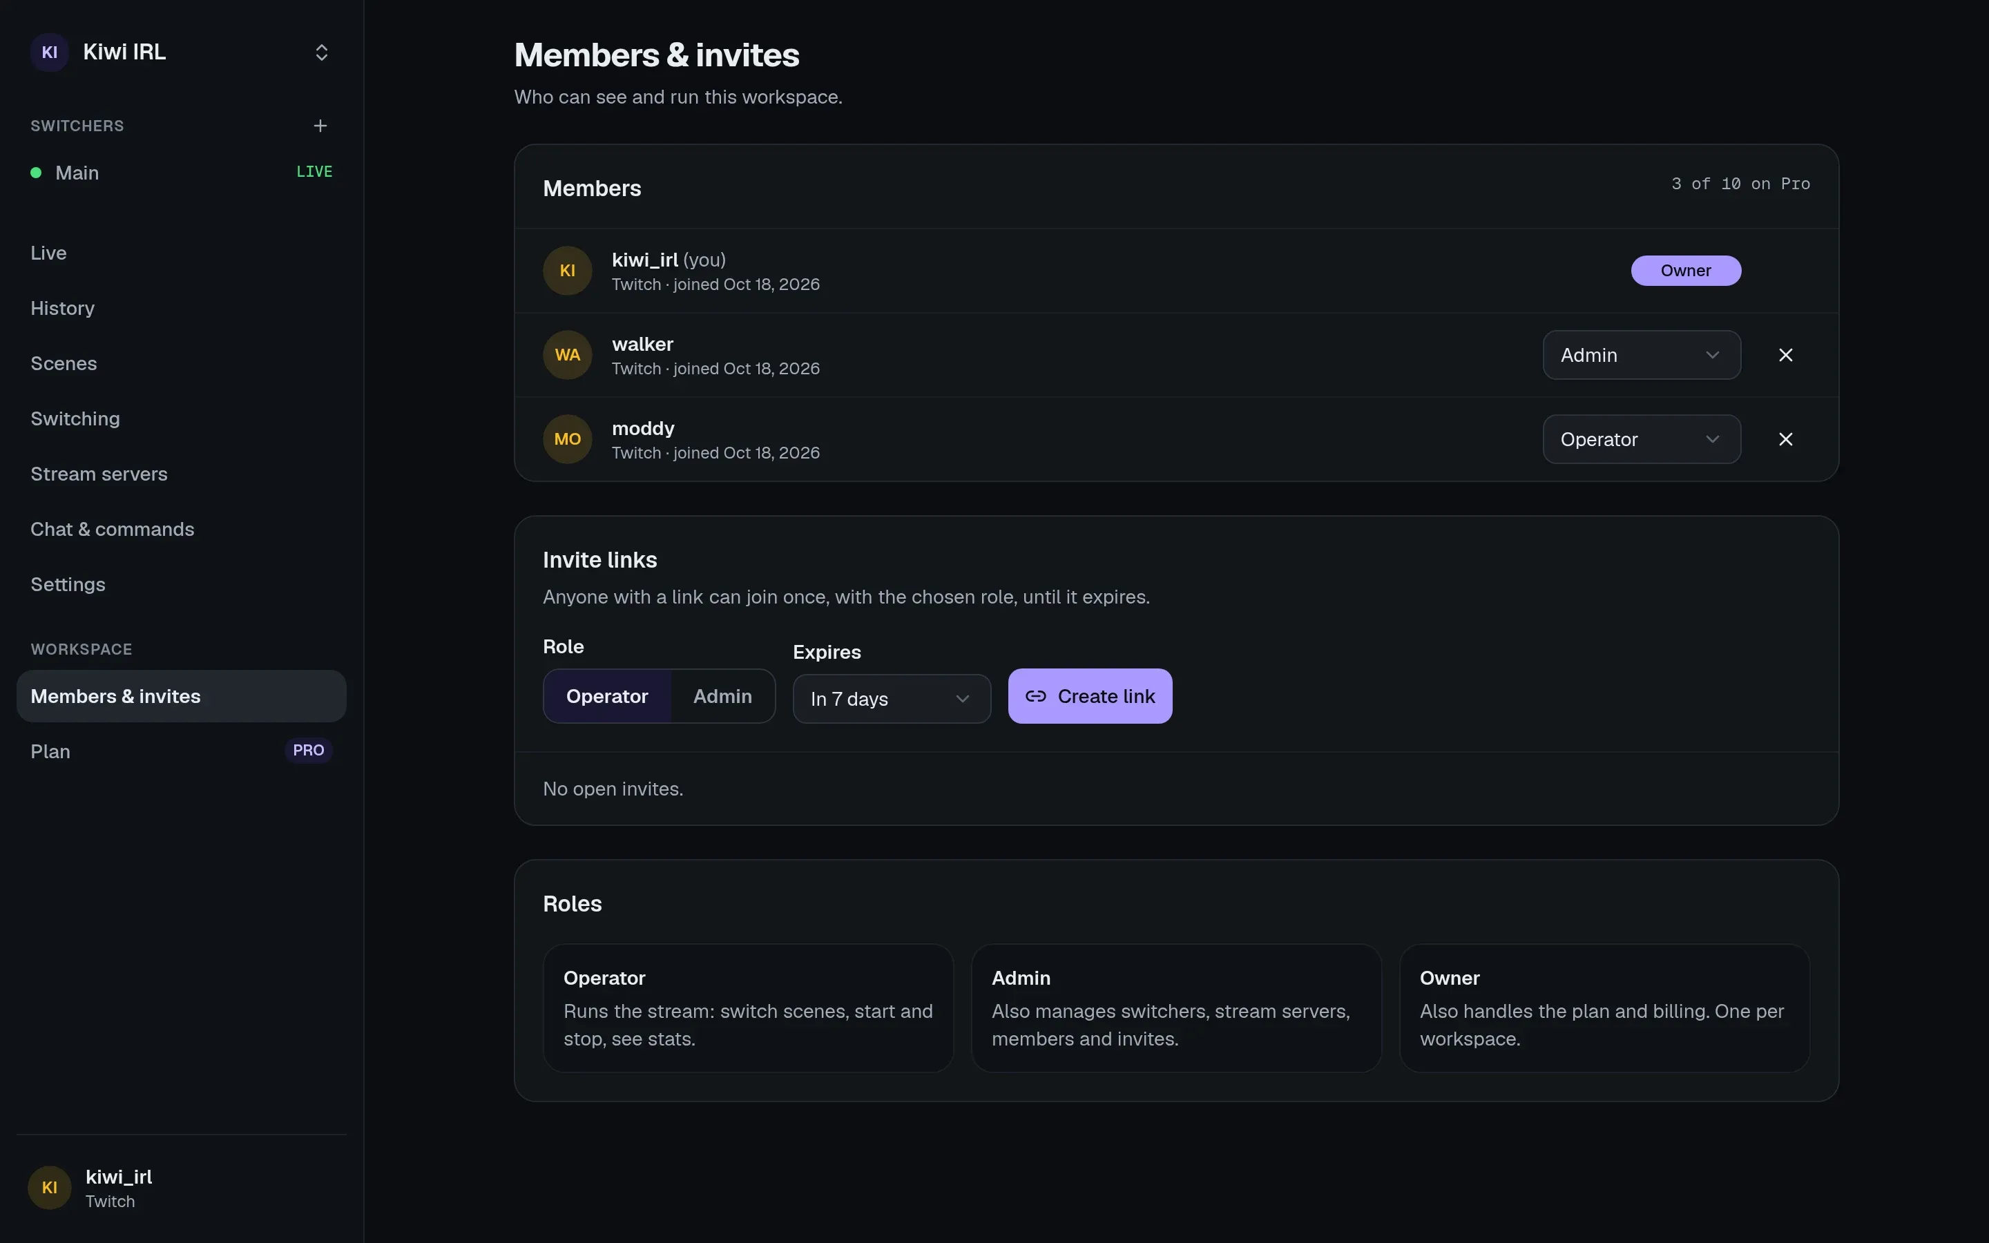1989x1243 pixels.
Task: Remove walker with the X icon
Action: pos(1786,355)
